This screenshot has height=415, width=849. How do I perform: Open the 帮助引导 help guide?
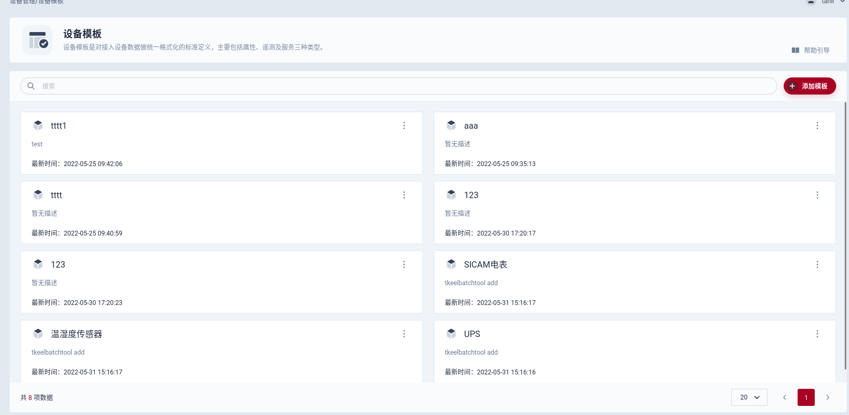tap(810, 50)
